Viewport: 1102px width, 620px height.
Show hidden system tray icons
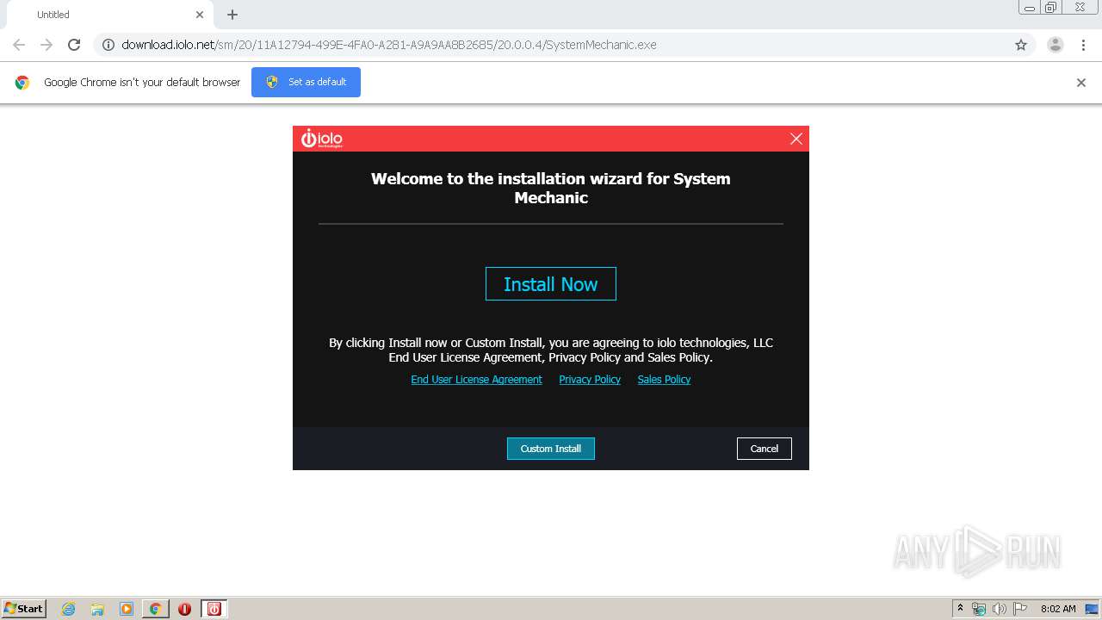click(x=960, y=609)
